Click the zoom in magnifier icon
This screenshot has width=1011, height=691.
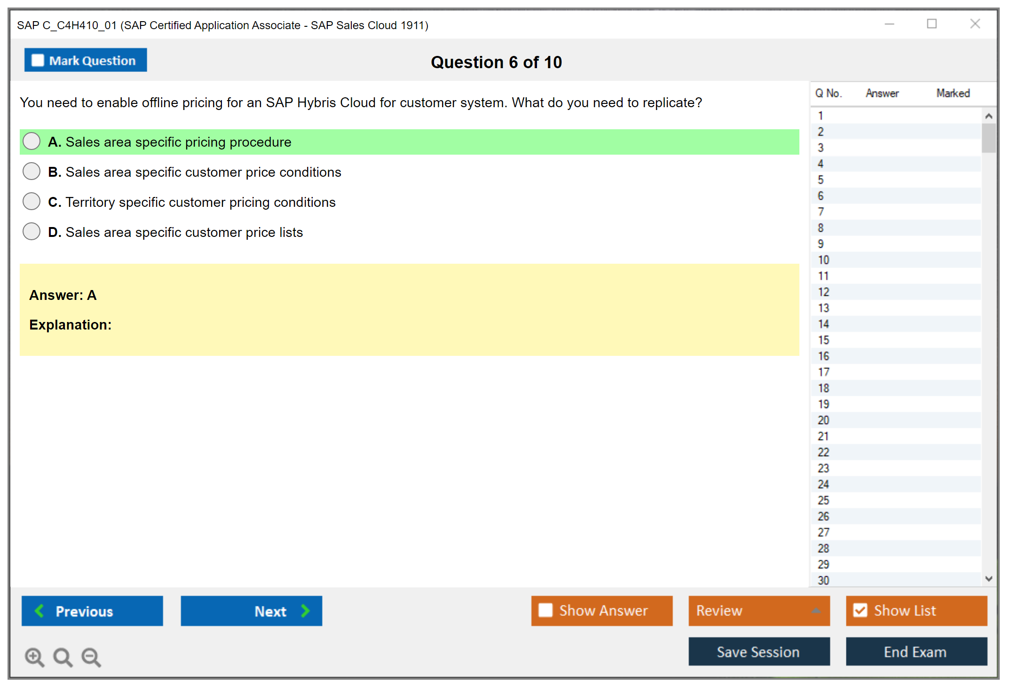(x=34, y=657)
